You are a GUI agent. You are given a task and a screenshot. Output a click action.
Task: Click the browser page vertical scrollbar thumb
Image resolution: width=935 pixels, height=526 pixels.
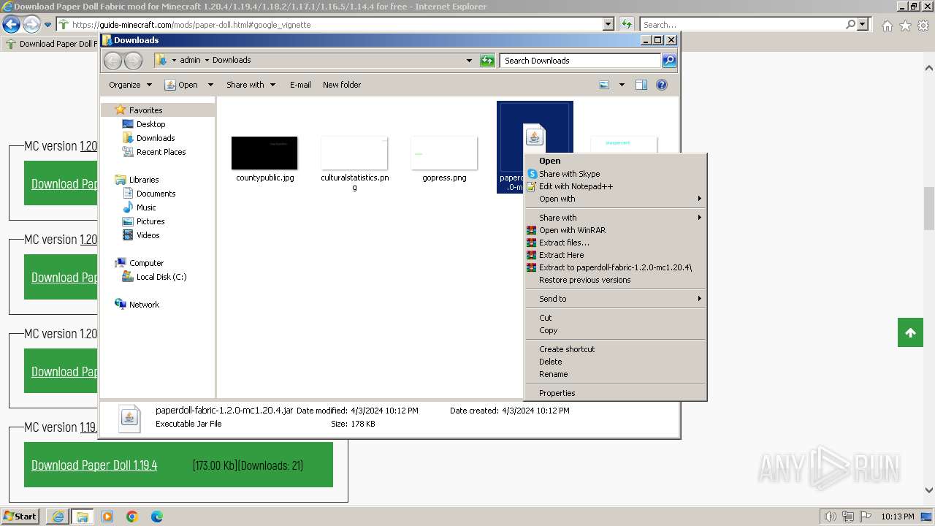(x=928, y=208)
